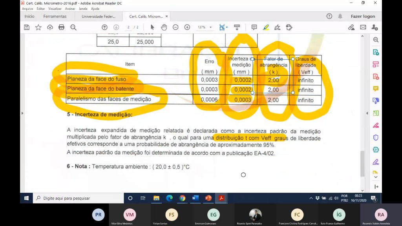The height and width of the screenshot is (226, 402).
Task: Click Fazer logon button
Action: (363, 16)
